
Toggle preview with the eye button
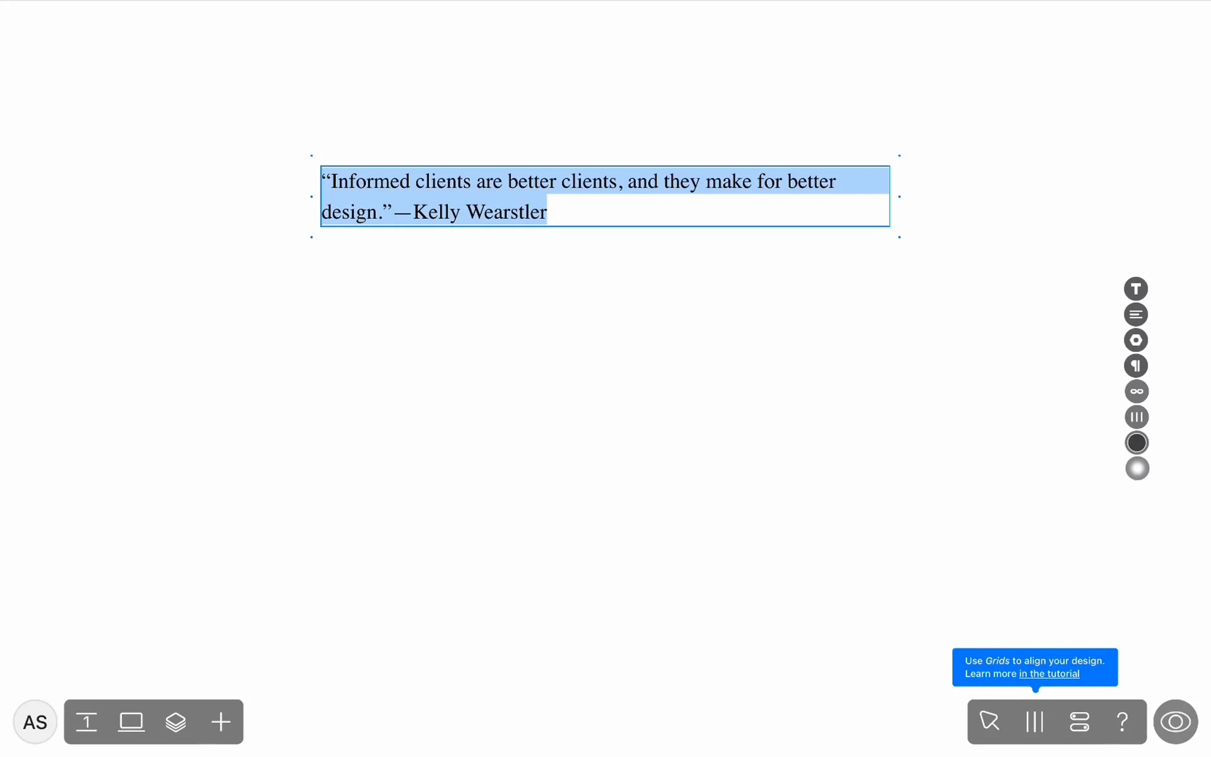coord(1175,721)
